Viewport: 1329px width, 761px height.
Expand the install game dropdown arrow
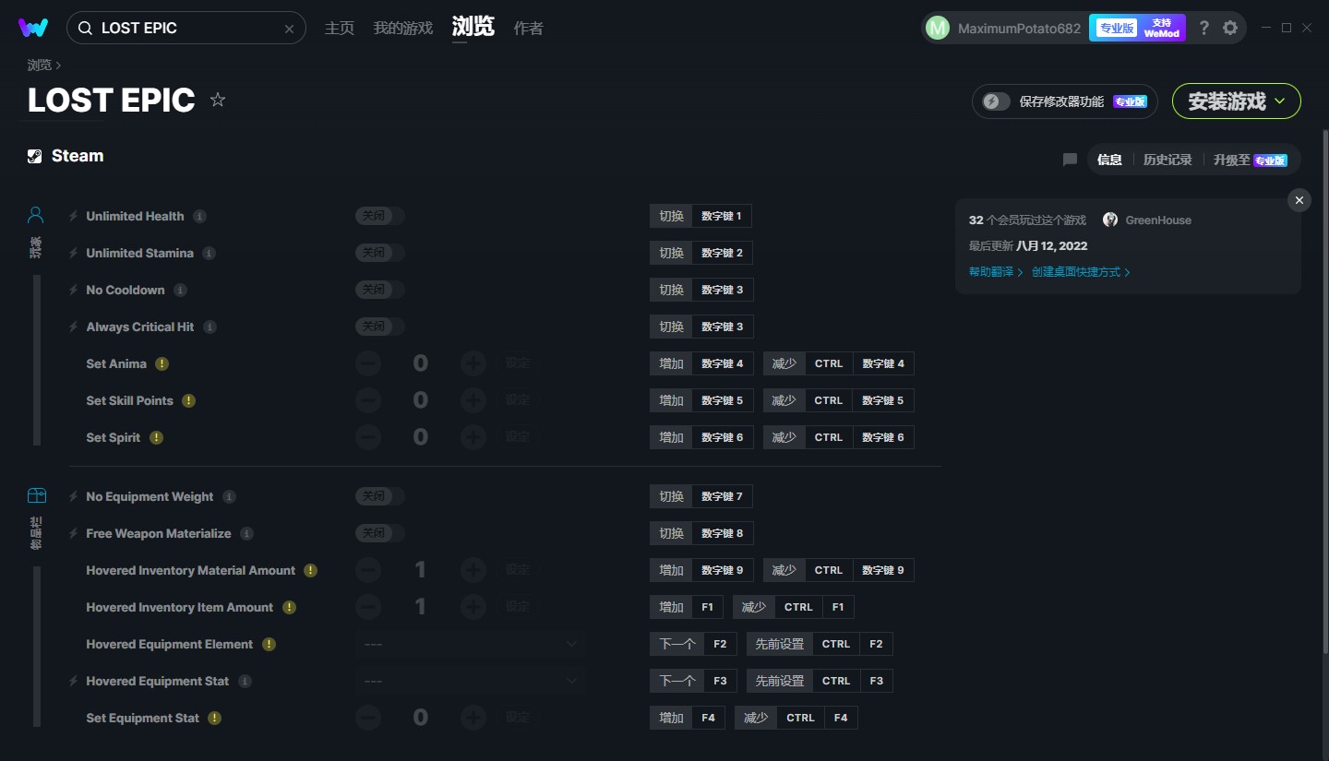pyautogui.click(x=1279, y=101)
